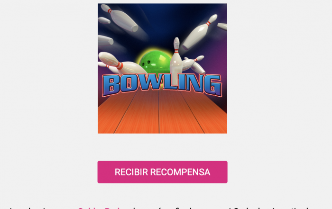Click the letter G of the BOWLING logo
Image resolution: width=332 pixels, height=209 pixels.
click(213, 85)
